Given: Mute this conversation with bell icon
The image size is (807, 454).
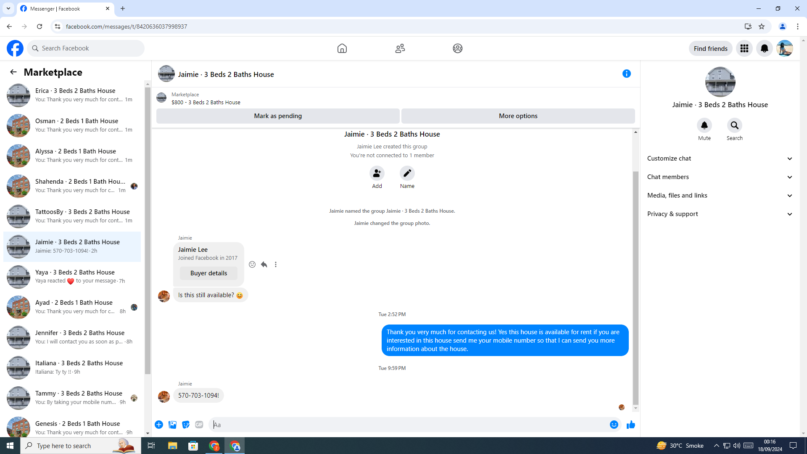Looking at the screenshot, I should click(704, 125).
